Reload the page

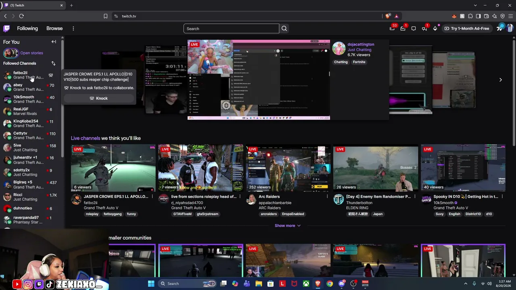point(21,16)
